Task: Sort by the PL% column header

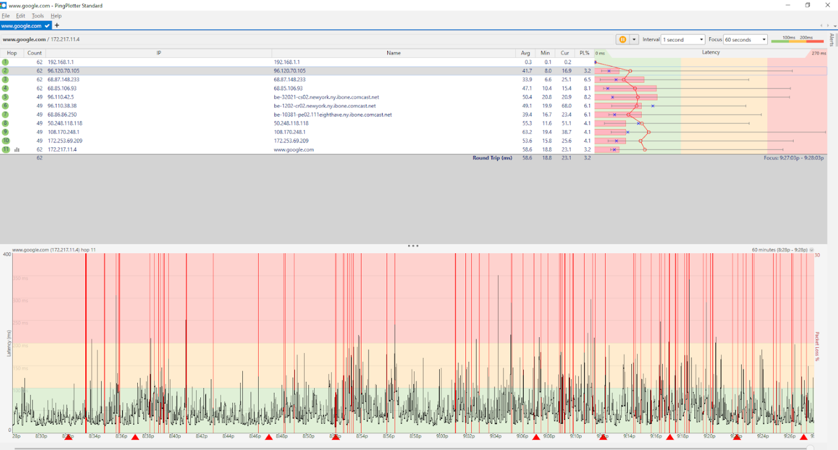Action: click(585, 53)
